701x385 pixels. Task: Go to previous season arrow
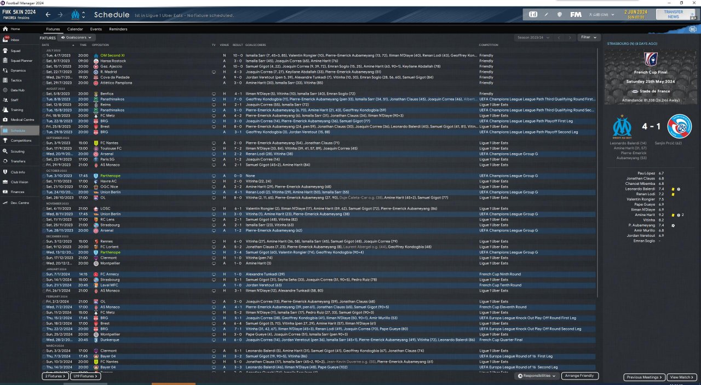[559, 38]
